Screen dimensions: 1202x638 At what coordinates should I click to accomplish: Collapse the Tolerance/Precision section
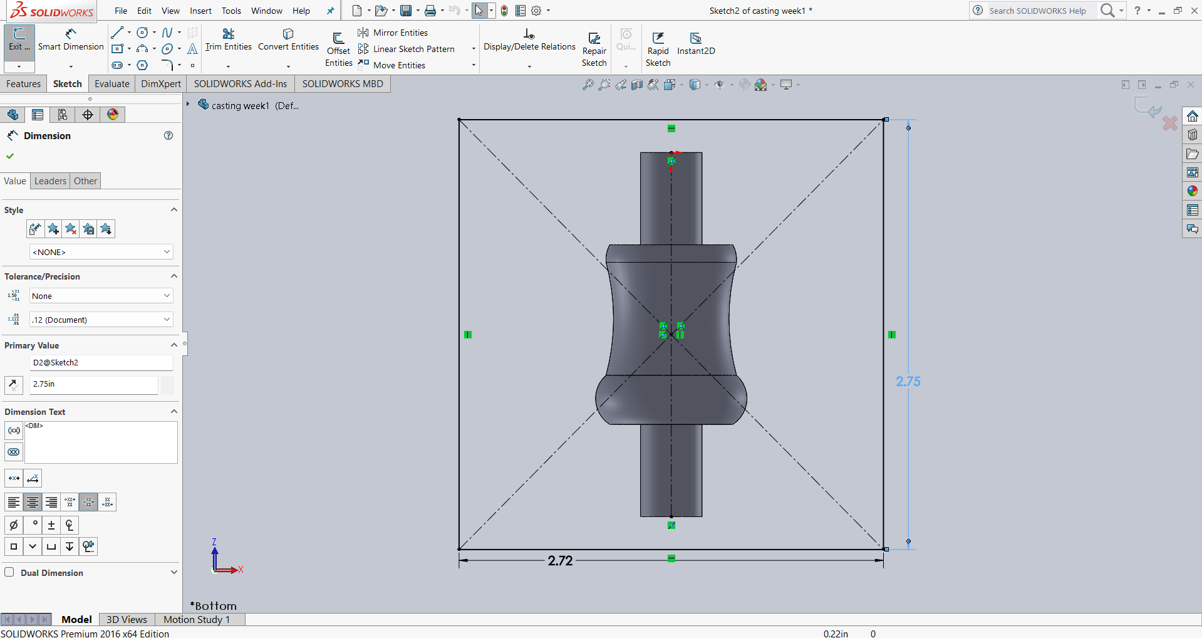[174, 276]
